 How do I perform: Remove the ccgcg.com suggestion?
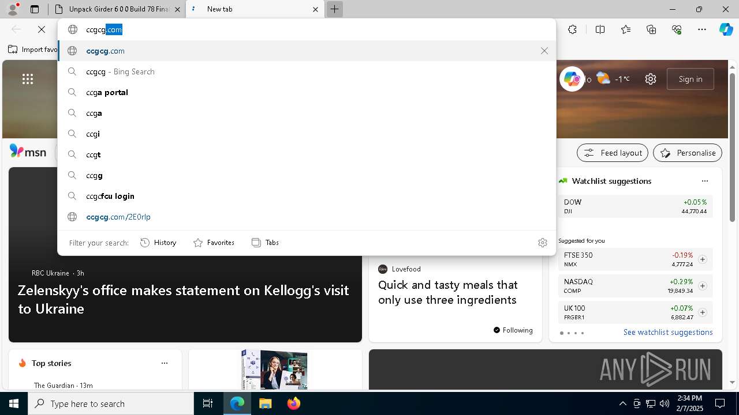pyautogui.click(x=544, y=51)
